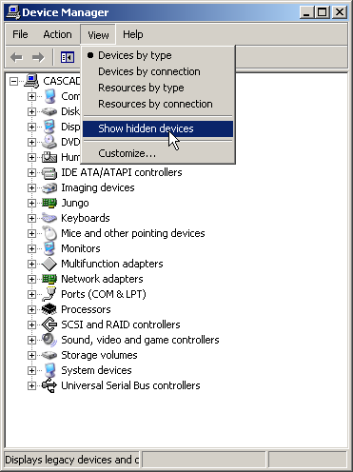
Task: Open the Help menu
Action: [133, 34]
